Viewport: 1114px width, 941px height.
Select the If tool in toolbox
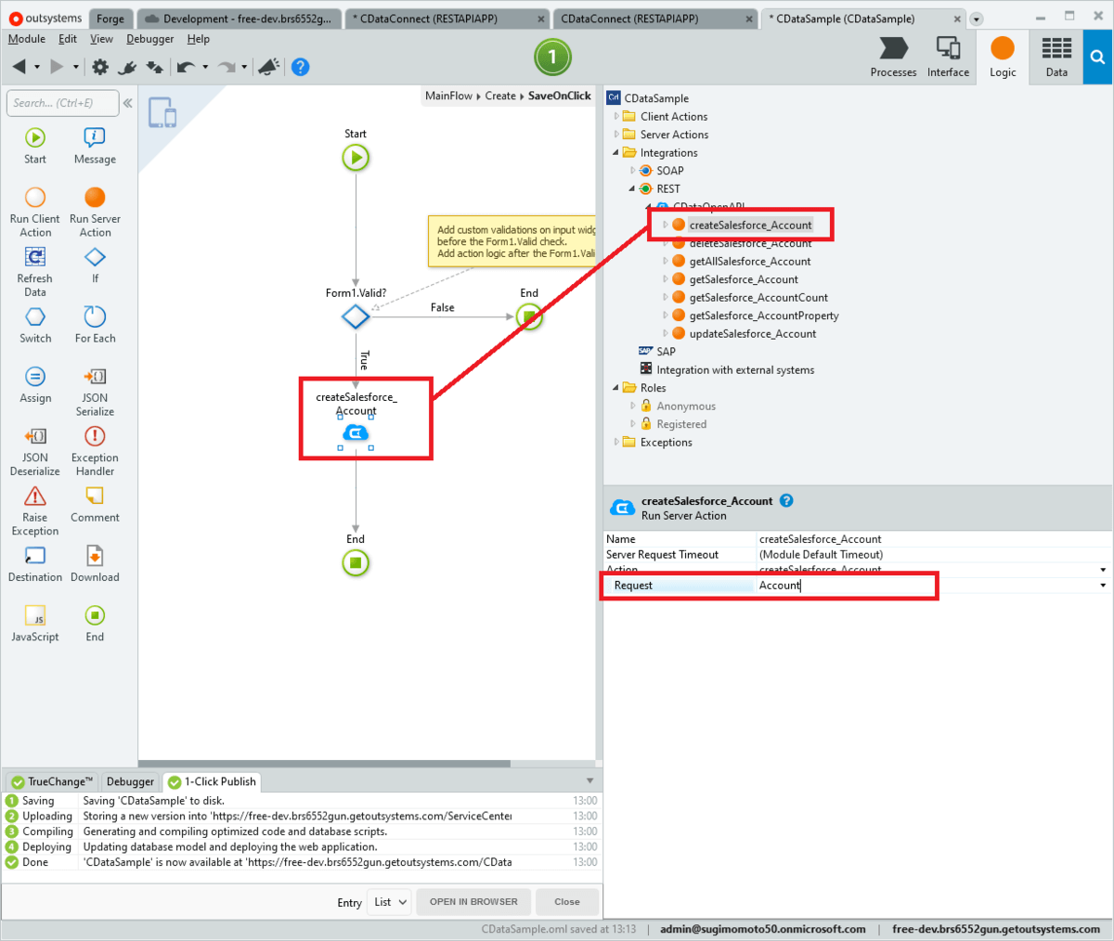[95, 264]
